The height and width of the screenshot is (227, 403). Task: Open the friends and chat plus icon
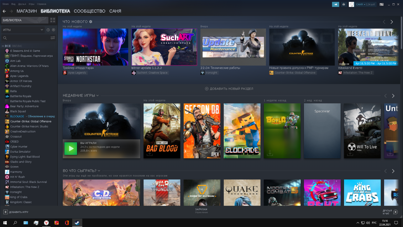coord(395,212)
